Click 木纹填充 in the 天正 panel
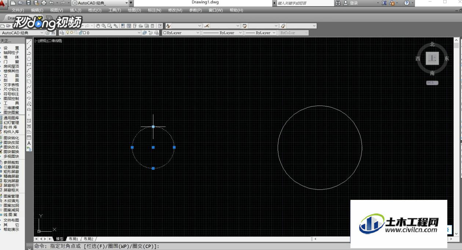462x250 pixels. click(11, 201)
